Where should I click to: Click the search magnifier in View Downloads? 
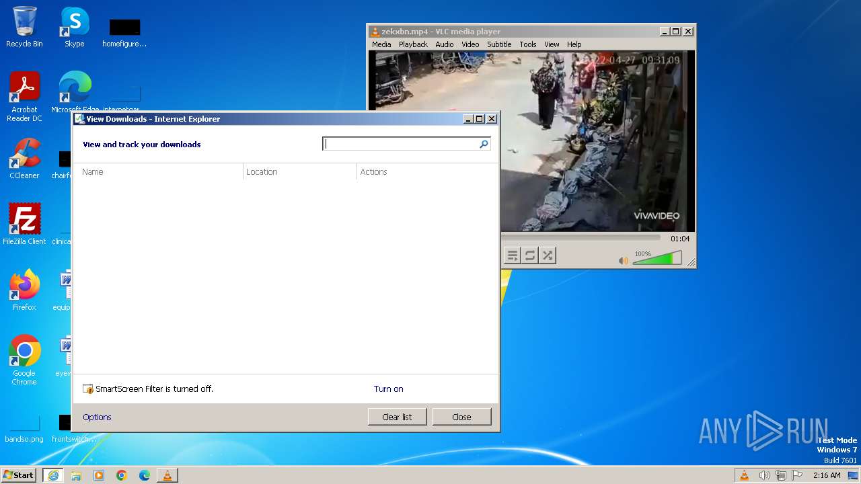coord(484,144)
